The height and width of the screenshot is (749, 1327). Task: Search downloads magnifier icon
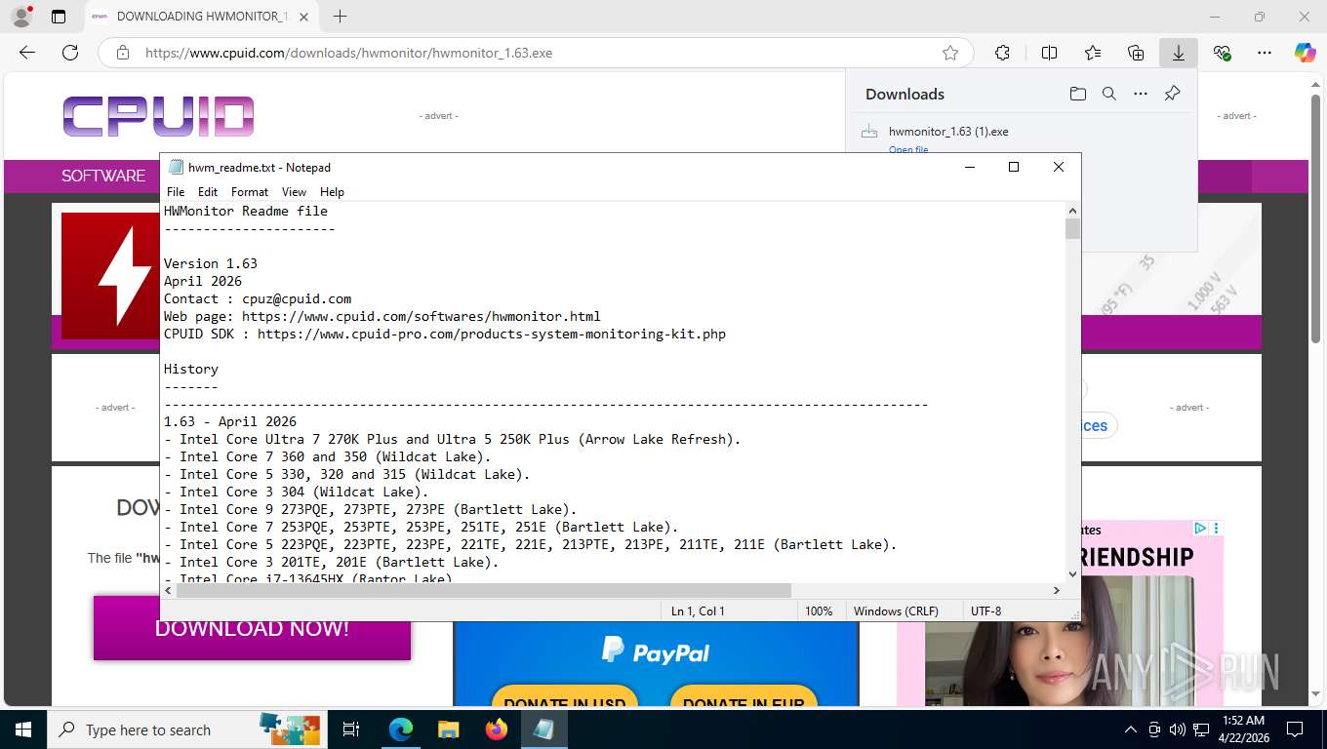point(1109,94)
